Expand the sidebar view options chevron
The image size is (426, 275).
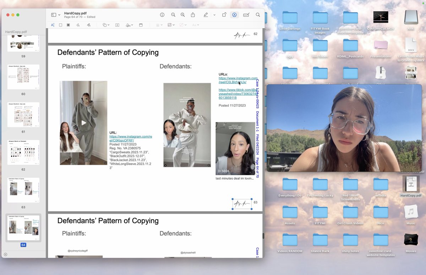59,15
